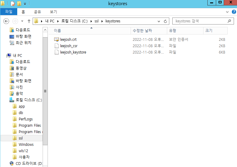Click the navigation pane scroll-up arrow

click(x=45, y=30)
